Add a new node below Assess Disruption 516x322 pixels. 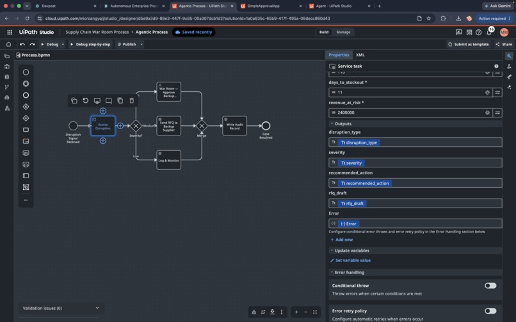pos(103,141)
